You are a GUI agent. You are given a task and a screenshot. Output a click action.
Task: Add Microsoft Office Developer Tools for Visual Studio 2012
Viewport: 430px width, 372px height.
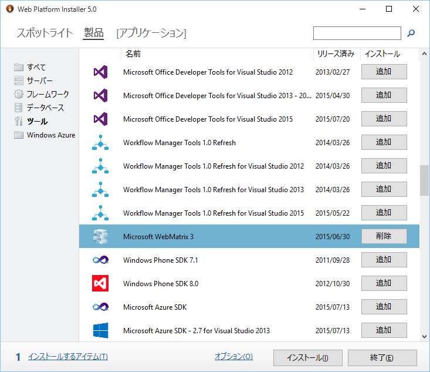[x=384, y=72]
